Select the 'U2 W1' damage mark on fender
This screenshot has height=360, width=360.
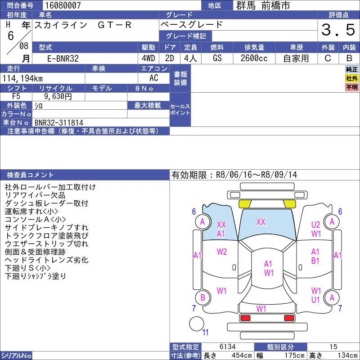coord(316,229)
